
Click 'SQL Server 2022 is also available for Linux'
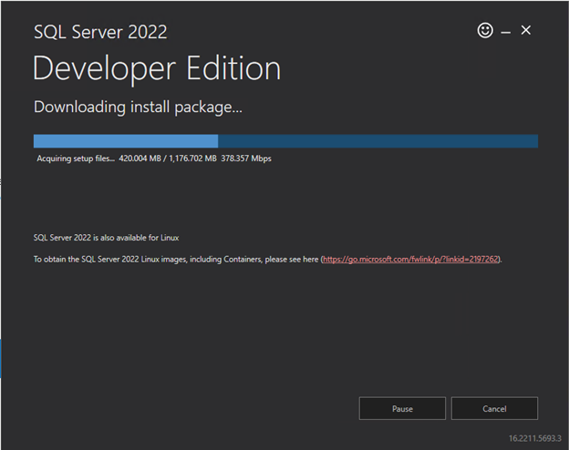click(106, 238)
